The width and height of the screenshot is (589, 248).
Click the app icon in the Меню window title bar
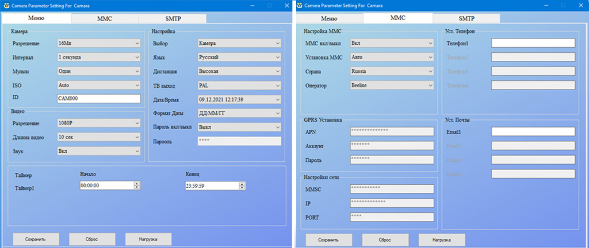coord(6,5)
